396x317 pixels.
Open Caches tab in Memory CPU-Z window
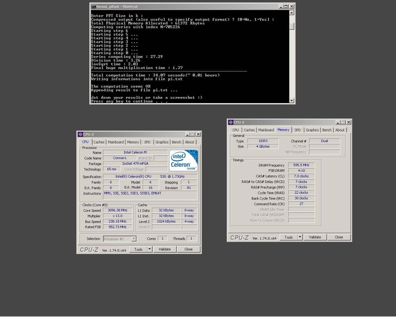coord(249,130)
